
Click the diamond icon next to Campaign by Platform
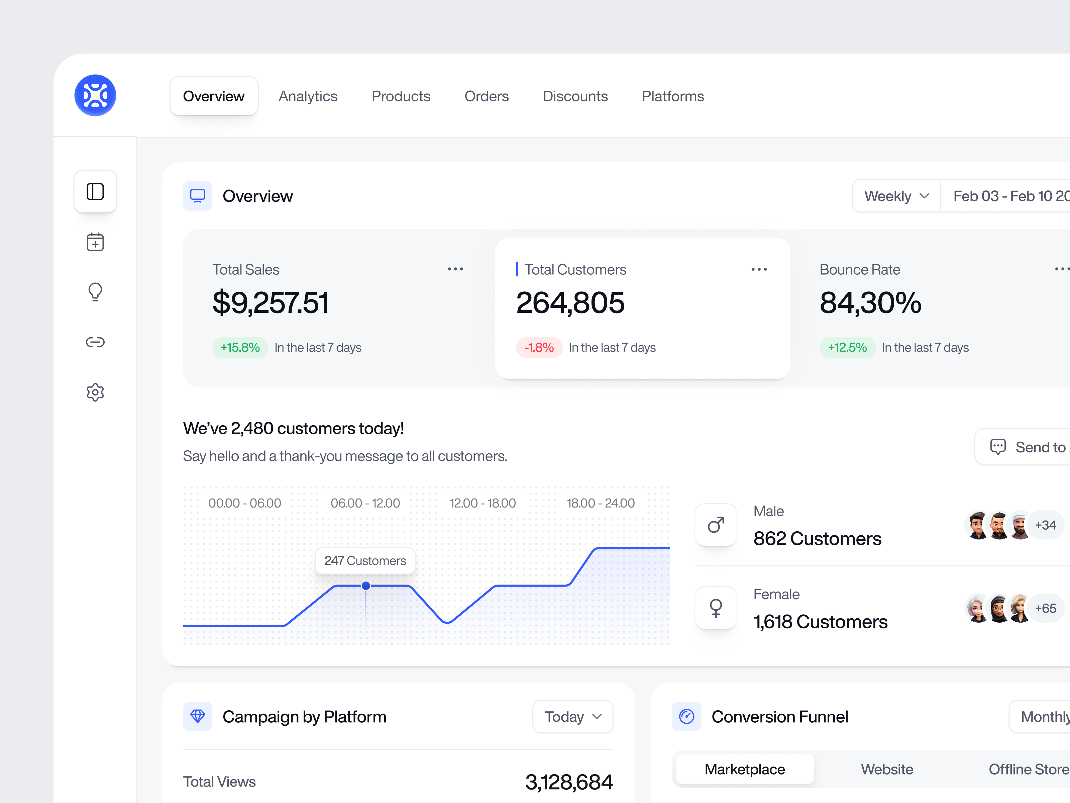point(197,716)
